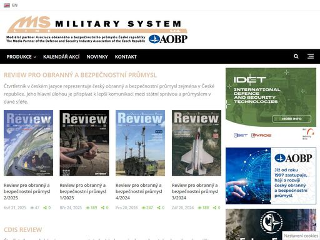Click the AOBP logo in the header

point(168,39)
